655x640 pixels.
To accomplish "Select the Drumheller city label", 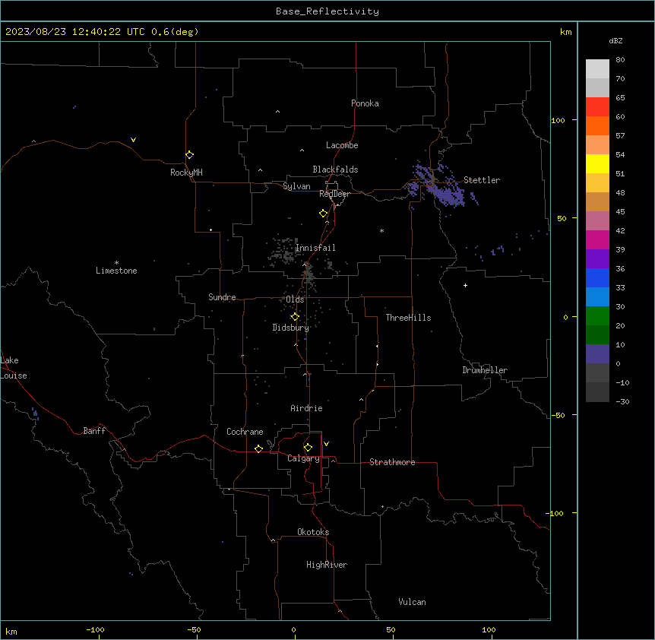I will (485, 370).
